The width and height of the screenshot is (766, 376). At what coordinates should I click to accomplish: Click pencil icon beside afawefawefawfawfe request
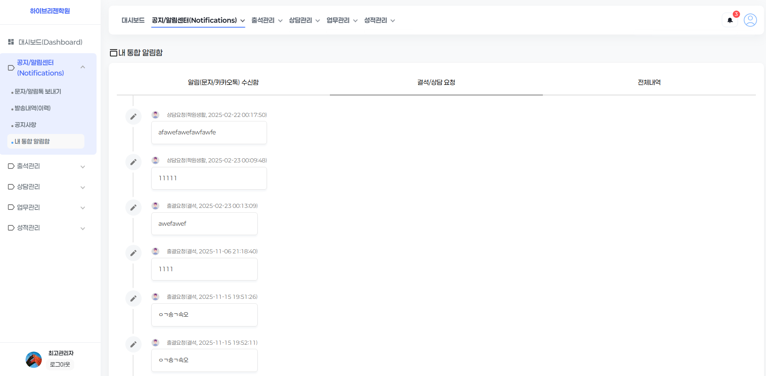pyautogui.click(x=133, y=117)
